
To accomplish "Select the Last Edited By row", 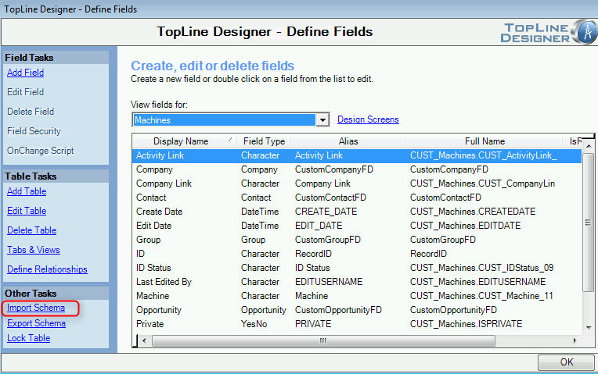I will coord(357,282).
